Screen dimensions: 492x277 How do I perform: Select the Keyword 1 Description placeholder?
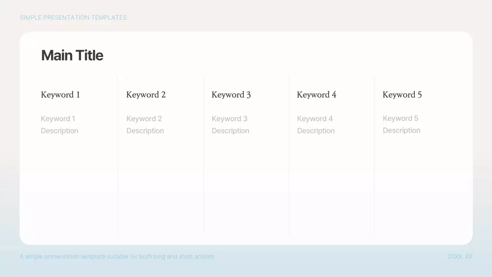pos(60,124)
